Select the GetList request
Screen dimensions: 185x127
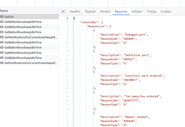(9, 17)
